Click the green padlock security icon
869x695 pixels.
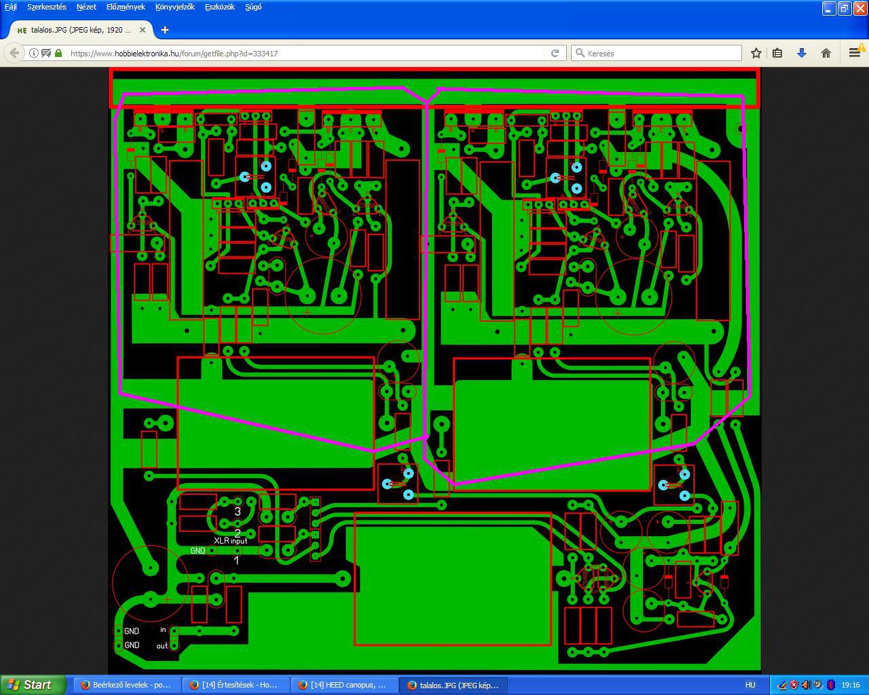point(58,53)
